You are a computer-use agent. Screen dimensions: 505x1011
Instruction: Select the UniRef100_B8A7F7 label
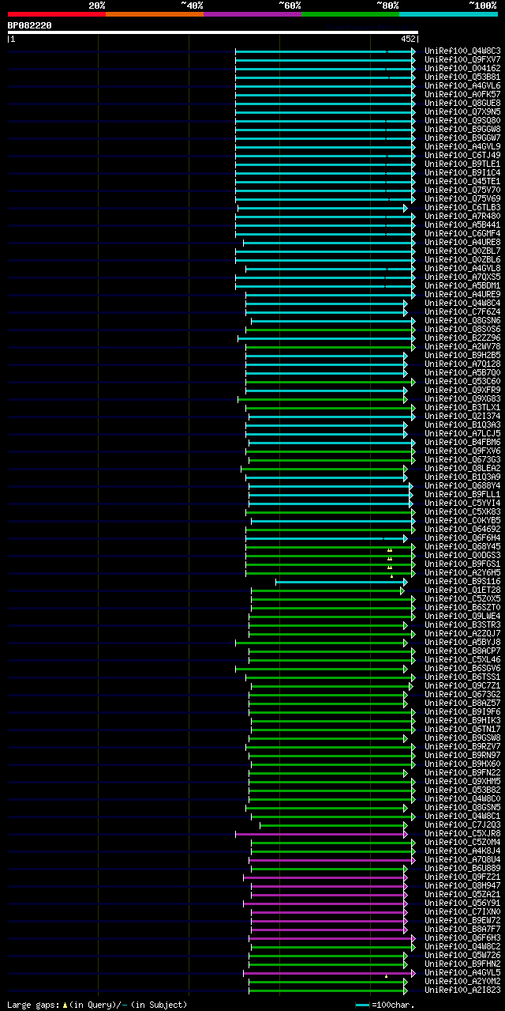(462, 930)
